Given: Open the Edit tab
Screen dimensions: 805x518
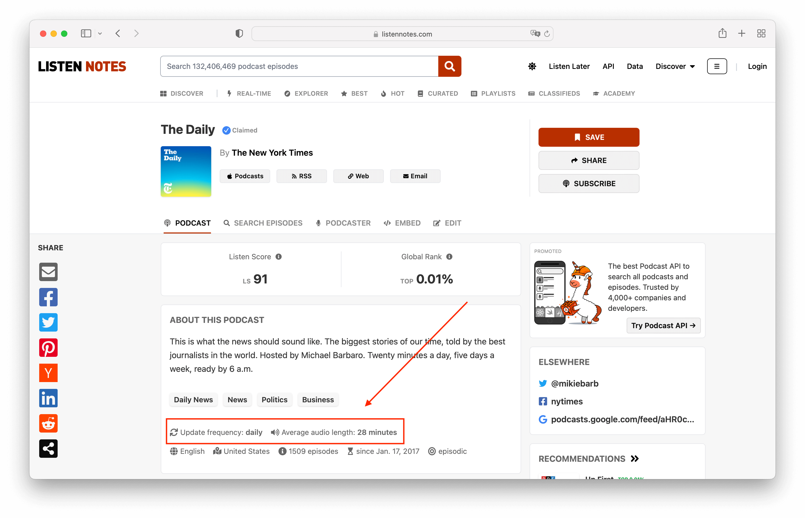Looking at the screenshot, I should tap(447, 223).
